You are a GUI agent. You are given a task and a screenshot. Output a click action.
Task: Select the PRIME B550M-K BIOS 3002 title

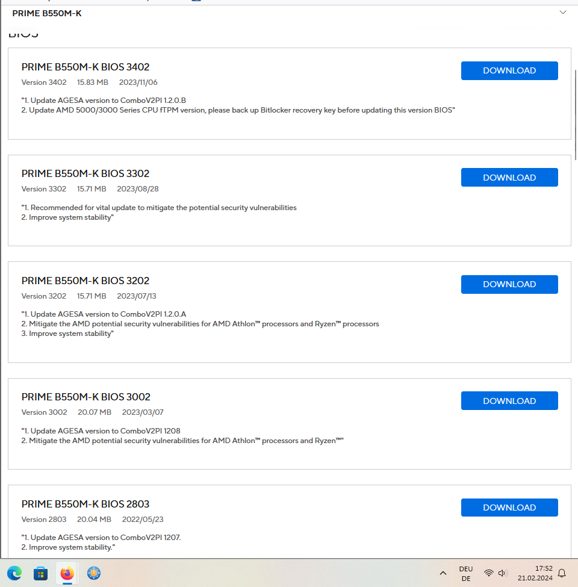click(85, 397)
